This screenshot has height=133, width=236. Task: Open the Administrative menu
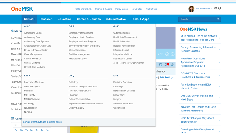pyautogui.click(x=116, y=19)
